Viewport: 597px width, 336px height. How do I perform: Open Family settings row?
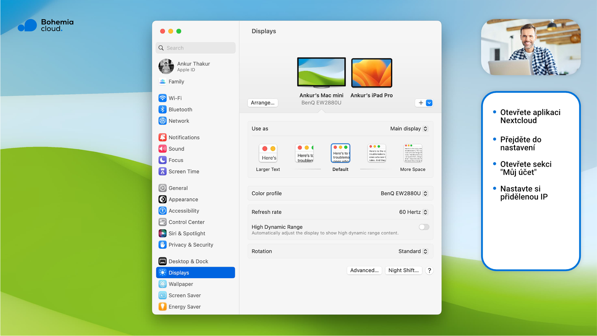coord(196,82)
